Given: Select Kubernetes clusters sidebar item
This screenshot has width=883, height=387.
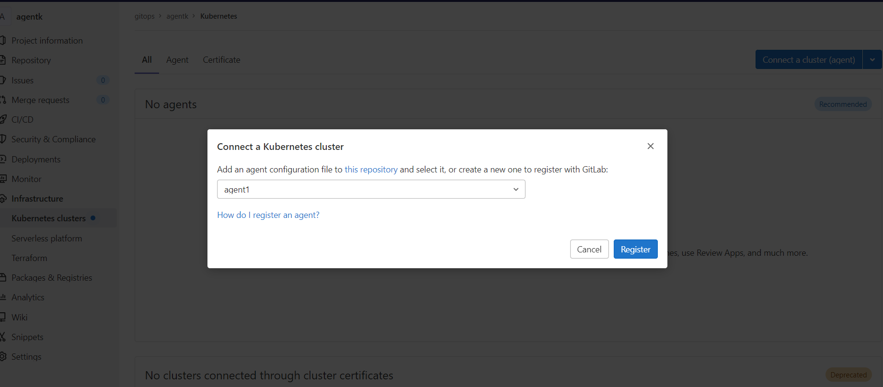Looking at the screenshot, I should pos(48,218).
